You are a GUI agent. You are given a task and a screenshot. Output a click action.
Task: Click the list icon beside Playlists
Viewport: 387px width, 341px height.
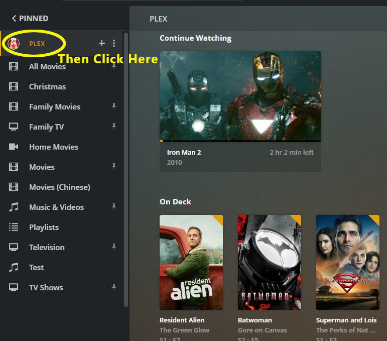point(14,227)
